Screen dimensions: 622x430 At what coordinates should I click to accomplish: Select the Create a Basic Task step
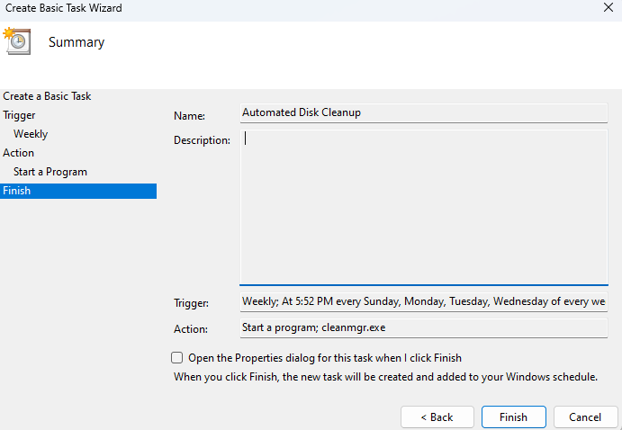[x=47, y=96]
